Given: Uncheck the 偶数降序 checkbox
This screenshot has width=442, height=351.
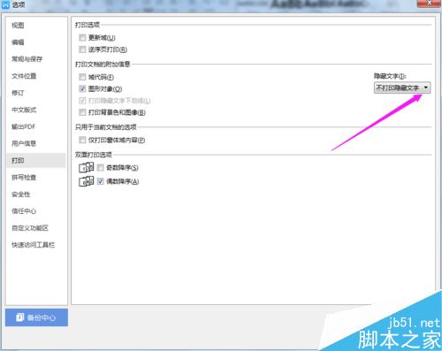Looking at the screenshot, I should click(x=101, y=181).
